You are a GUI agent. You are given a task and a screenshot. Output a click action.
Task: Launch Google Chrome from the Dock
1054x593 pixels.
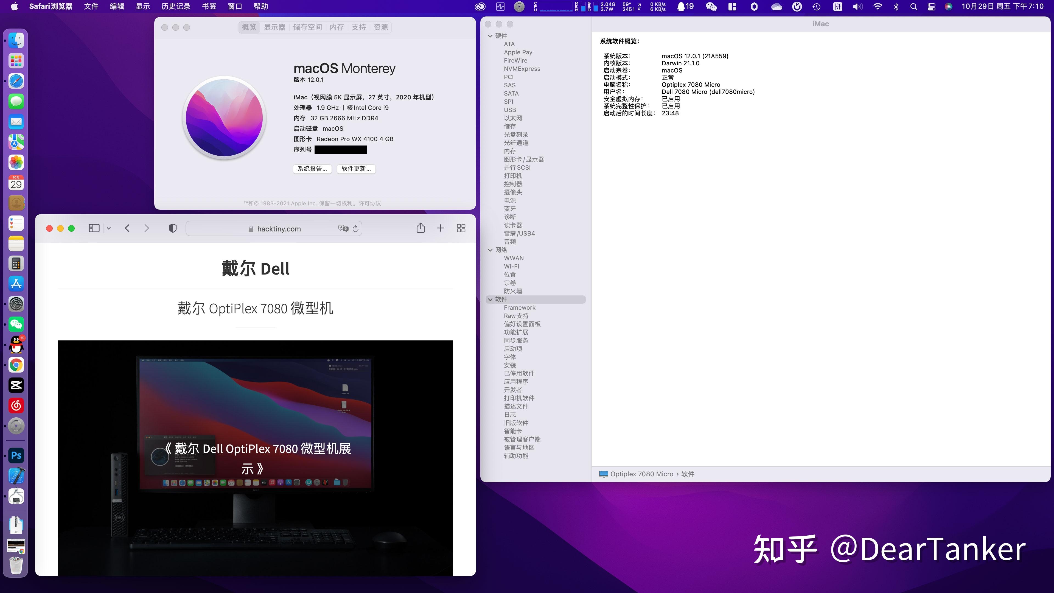pyautogui.click(x=16, y=365)
